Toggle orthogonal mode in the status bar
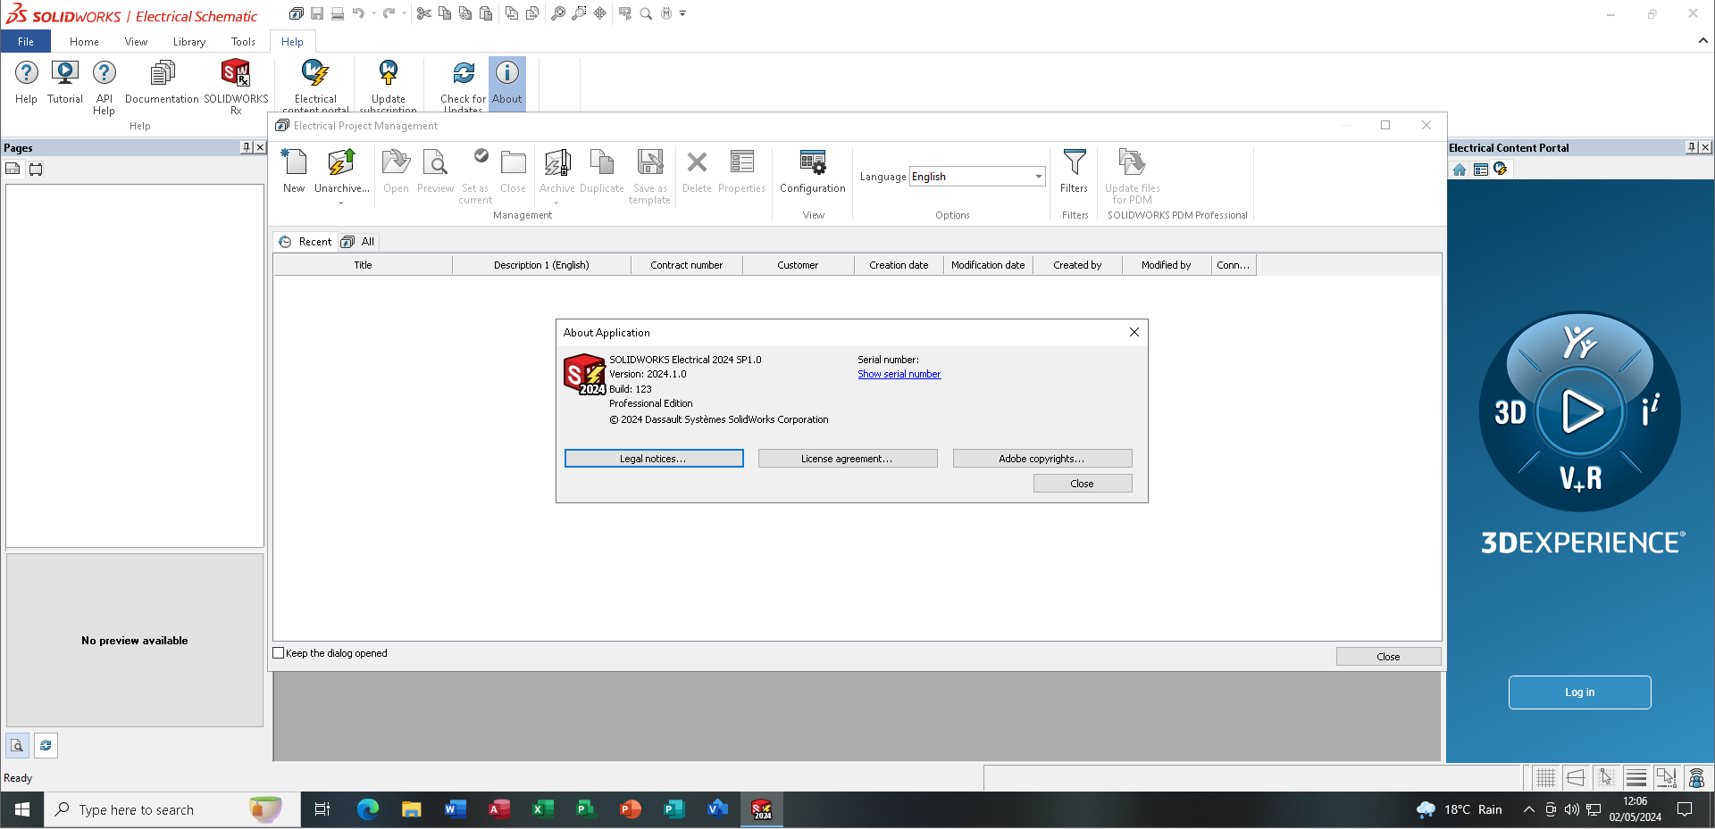Screen dimensions: 1715x829 [1576, 778]
